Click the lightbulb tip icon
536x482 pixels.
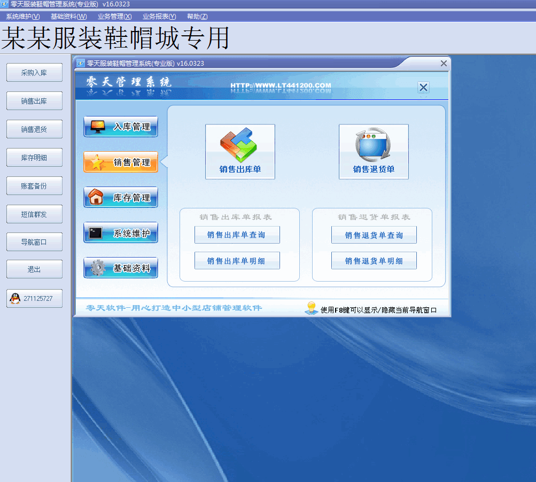point(311,308)
